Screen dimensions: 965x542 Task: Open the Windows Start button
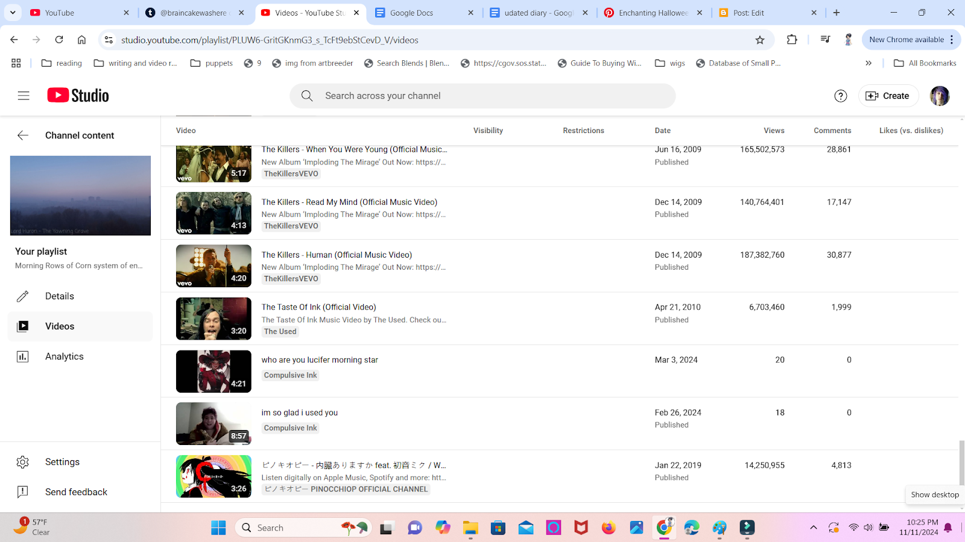(x=218, y=528)
